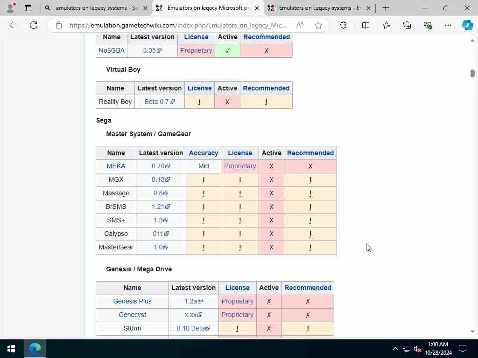Open the network status tray icon
The width and height of the screenshot is (478, 358).
[407, 349]
